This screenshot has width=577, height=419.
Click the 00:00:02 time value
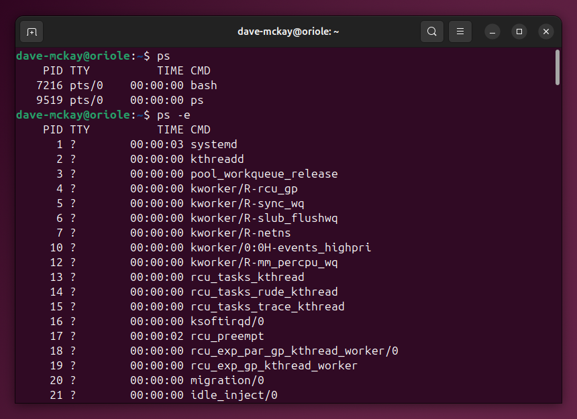[157, 336]
